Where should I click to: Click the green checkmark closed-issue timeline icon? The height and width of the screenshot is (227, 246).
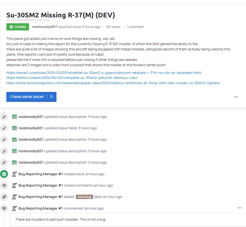(x=4, y=174)
